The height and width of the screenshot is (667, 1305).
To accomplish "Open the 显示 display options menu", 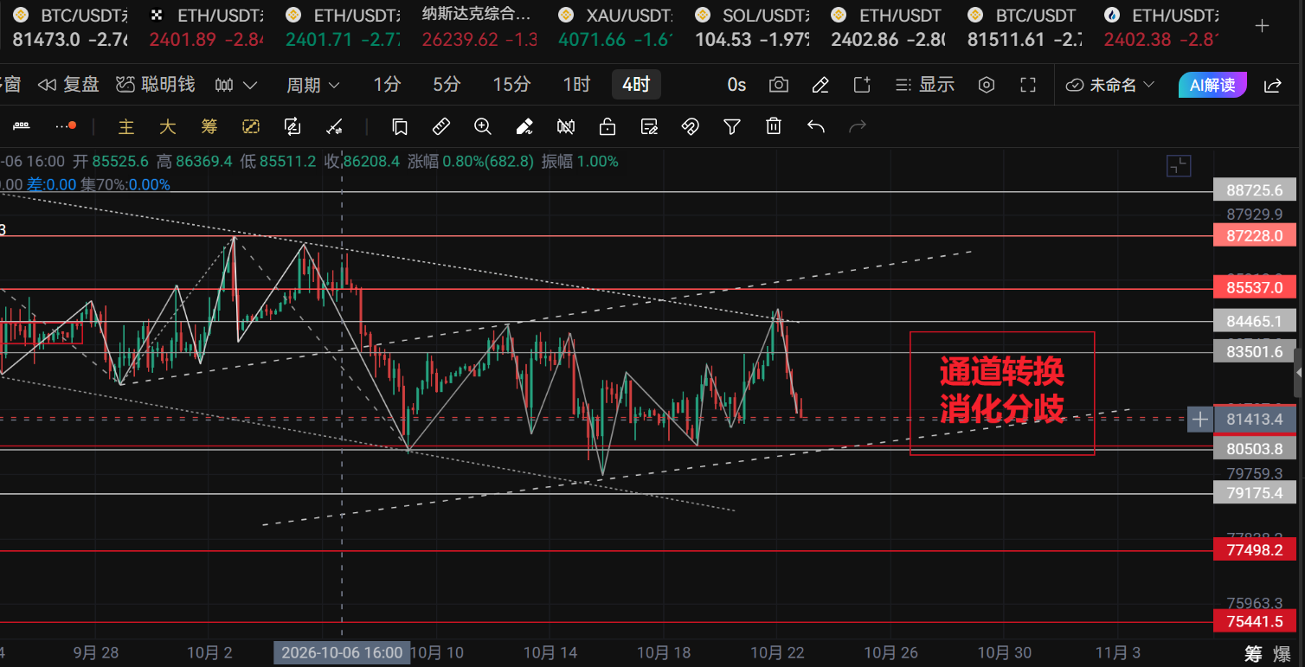I will (925, 85).
